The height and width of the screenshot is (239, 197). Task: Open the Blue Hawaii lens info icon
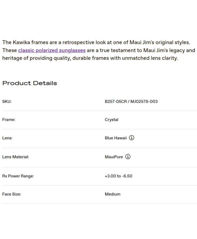[x=132, y=138]
